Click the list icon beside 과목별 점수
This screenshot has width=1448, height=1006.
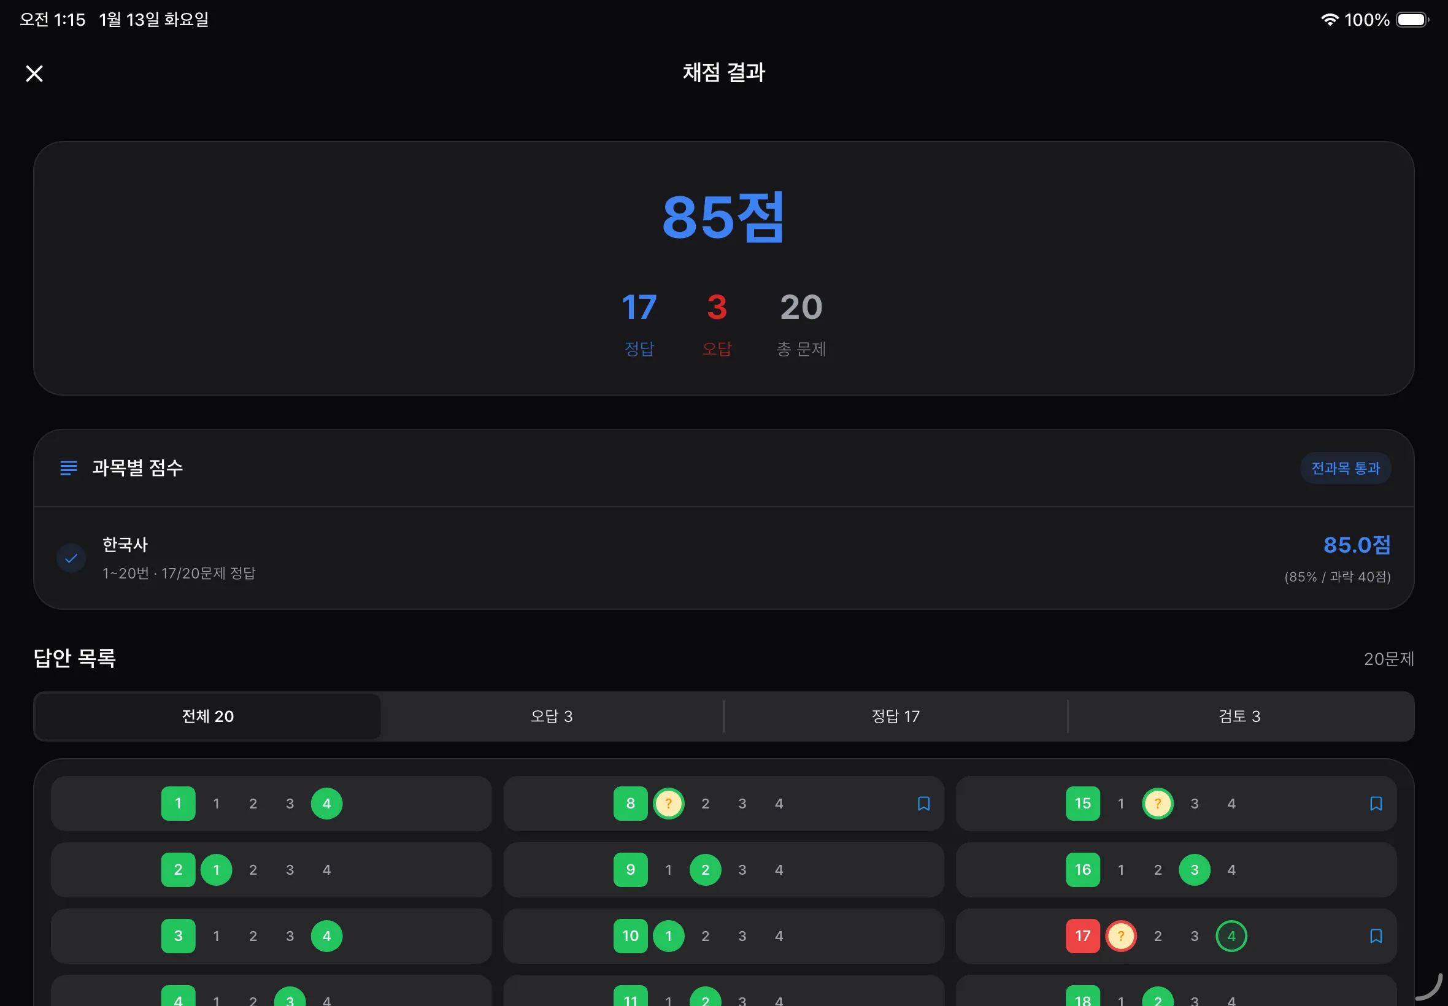[68, 467]
